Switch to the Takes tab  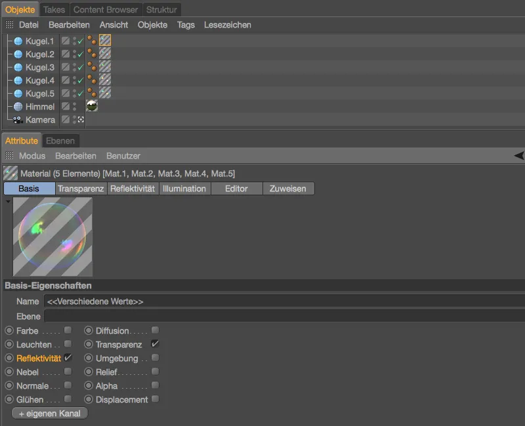click(x=54, y=10)
